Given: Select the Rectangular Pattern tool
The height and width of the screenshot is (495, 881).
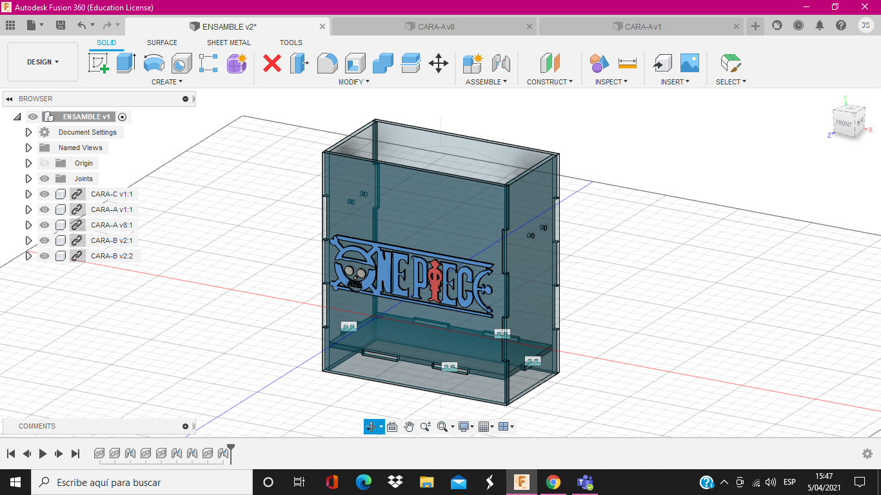Looking at the screenshot, I should coord(208,63).
